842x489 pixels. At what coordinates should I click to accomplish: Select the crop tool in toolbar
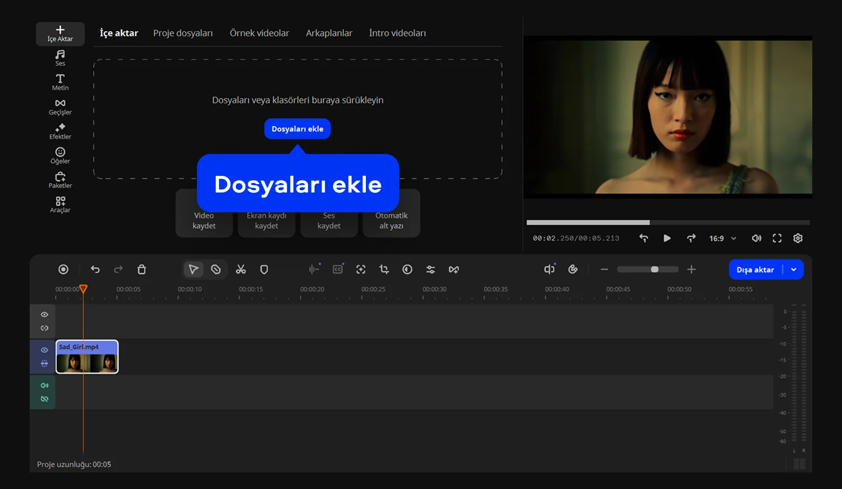coord(384,269)
